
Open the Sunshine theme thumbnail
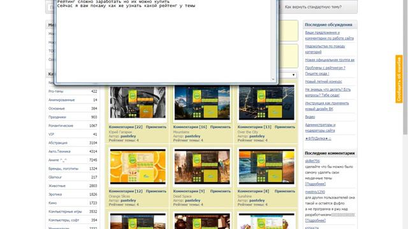pyautogui.click(x=266, y=167)
